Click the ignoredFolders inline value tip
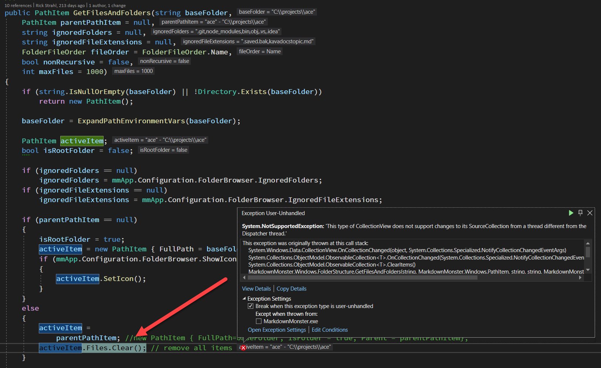The image size is (601, 368). [216, 31]
